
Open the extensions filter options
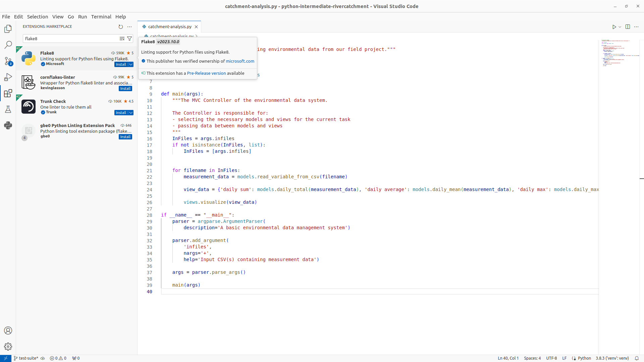coord(129,39)
